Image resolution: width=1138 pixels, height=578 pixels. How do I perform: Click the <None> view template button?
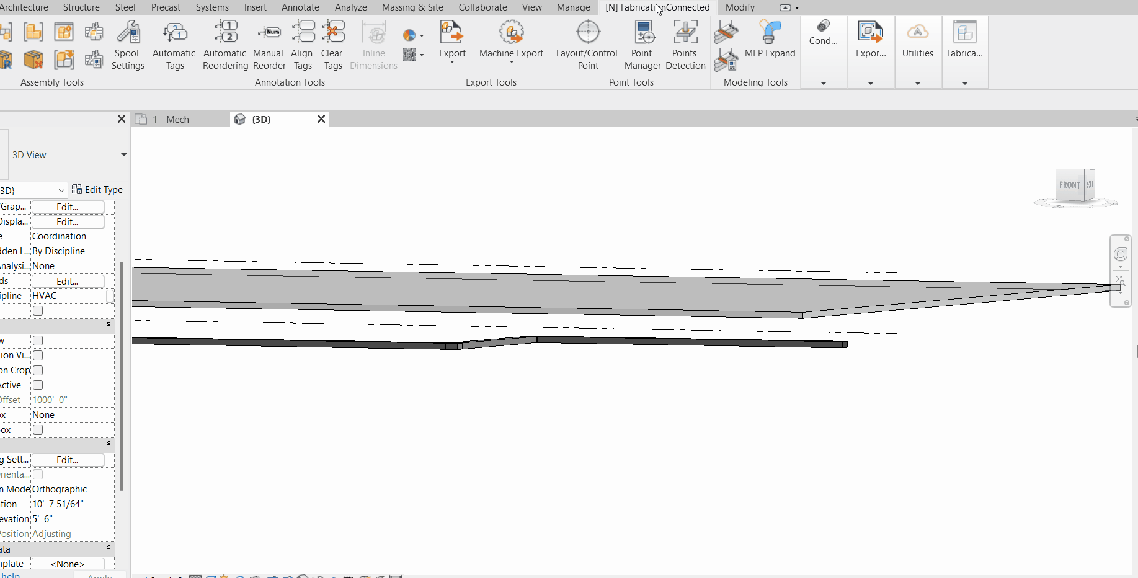pyautogui.click(x=68, y=564)
